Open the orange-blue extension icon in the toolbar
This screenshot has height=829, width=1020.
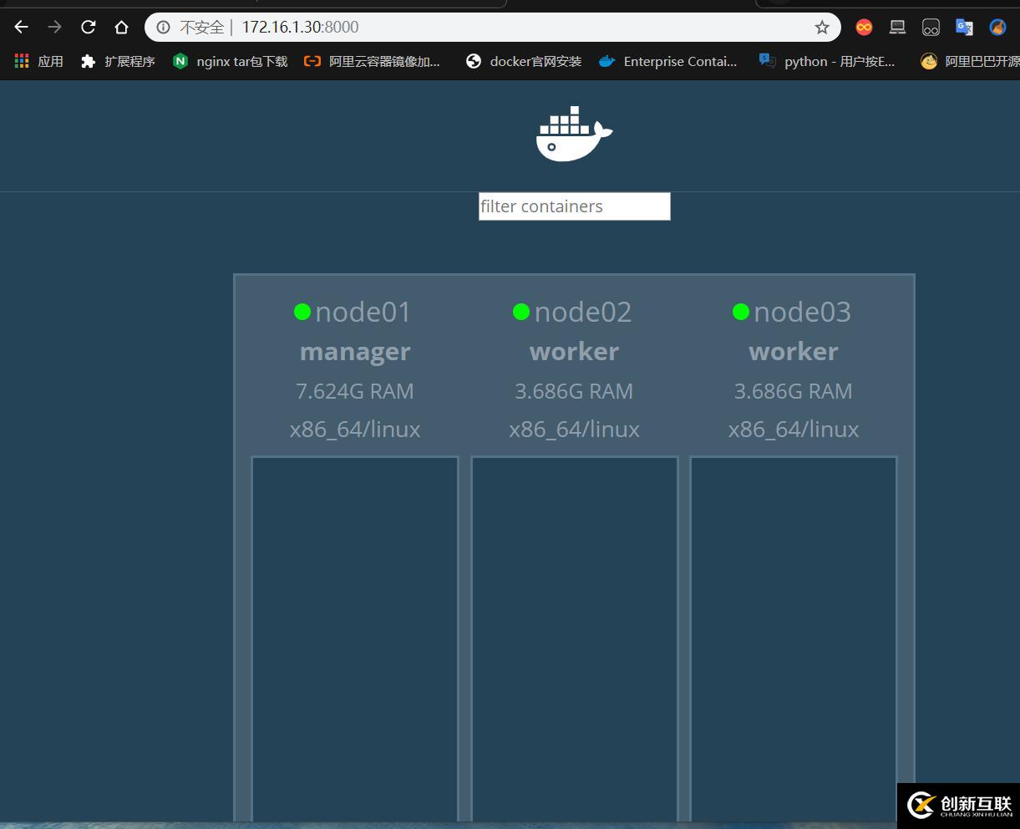[997, 28]
